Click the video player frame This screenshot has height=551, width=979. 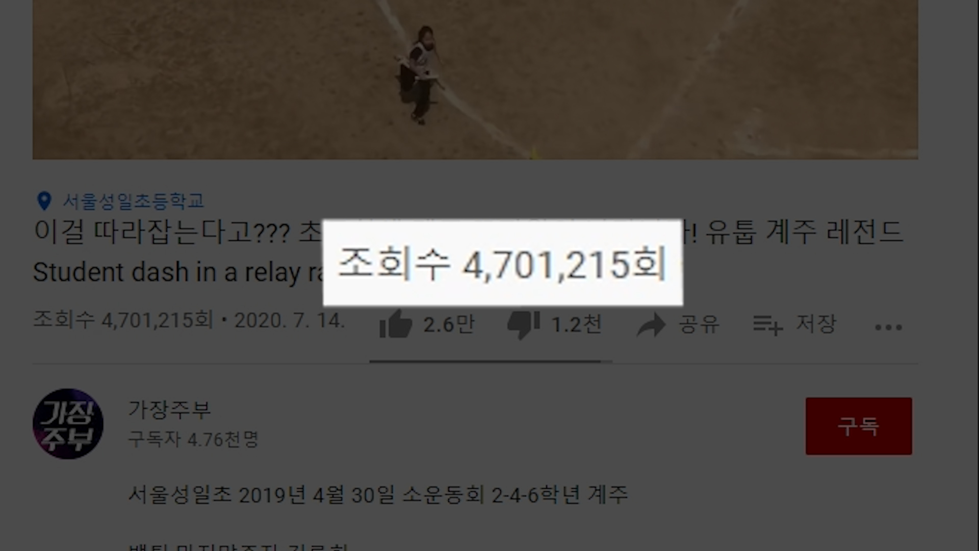(475, 80)
